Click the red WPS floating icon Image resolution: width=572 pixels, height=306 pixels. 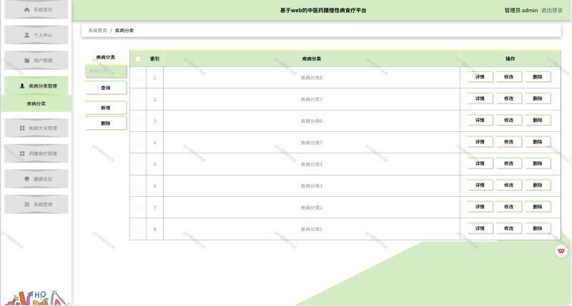pyautogui.click(x=561, y=251)
